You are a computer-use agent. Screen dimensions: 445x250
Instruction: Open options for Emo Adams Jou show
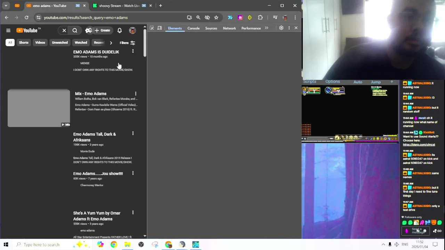point(133,173)
